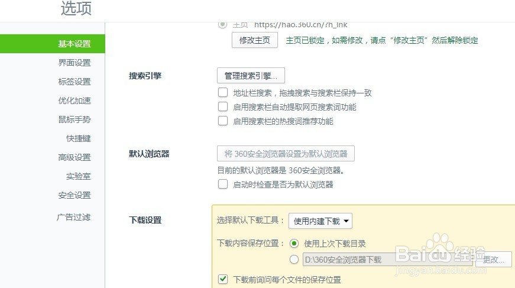Screen dimensions: 515x288
Task: Open 高级设置 in the sidebar
Action: [75, 158]
